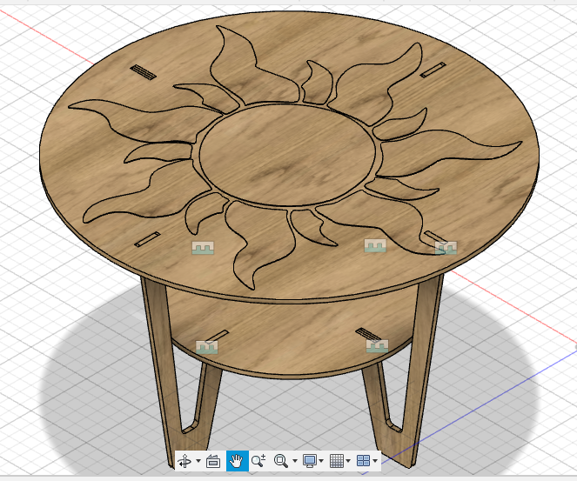Select the right joint glyph on lower shelf
Screen dimensions: 577x481
pos(376,345)
